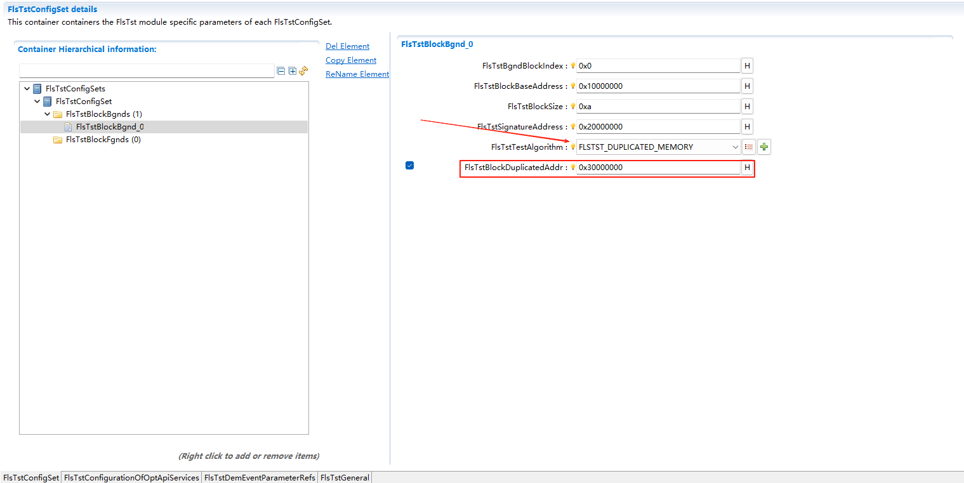The width and height of the screenshot is (964, 483).
Task: Click the Del Element link
Action: [347, 46]
